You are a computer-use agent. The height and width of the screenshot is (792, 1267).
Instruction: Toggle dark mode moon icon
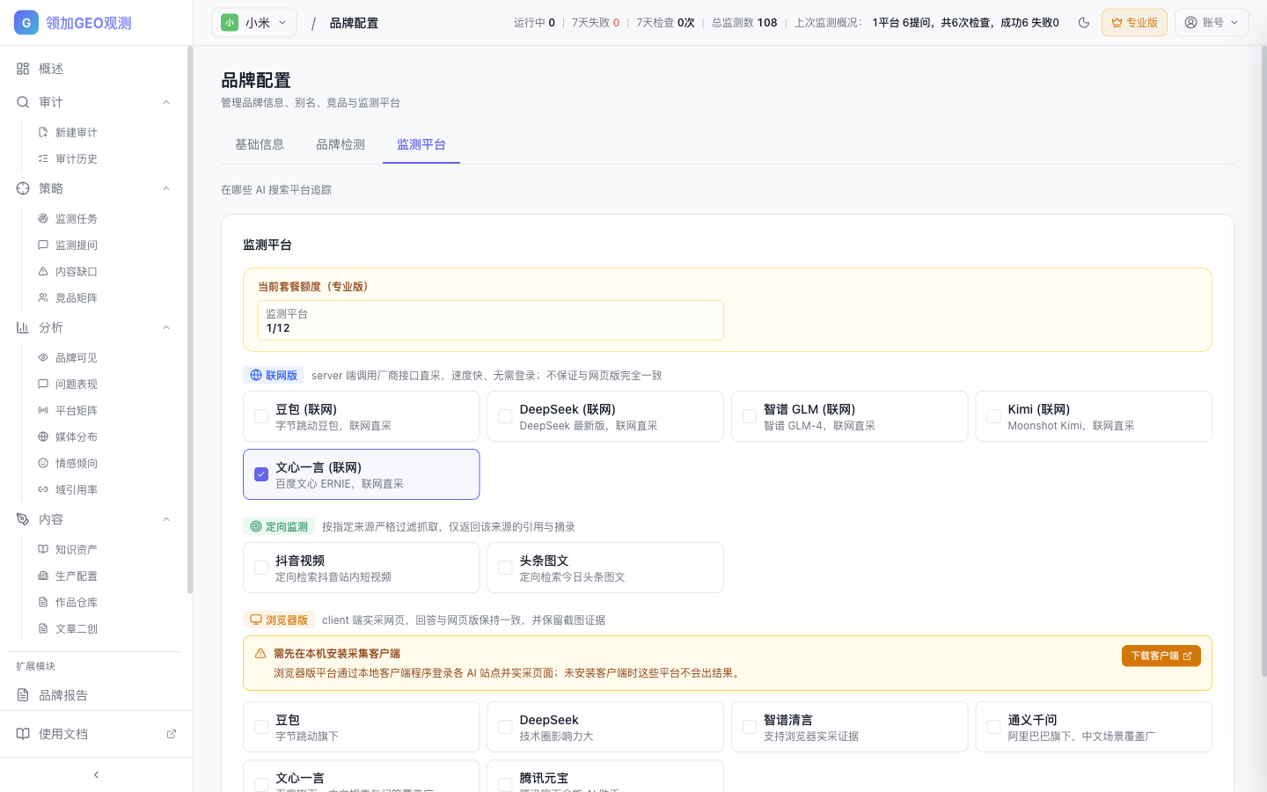coord(1084,23)
